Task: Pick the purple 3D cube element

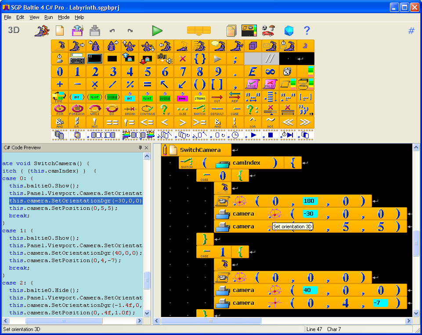Action: pos(252,46)
